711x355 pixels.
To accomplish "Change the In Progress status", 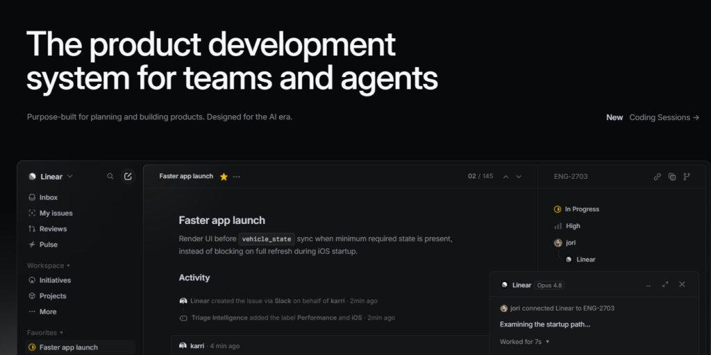I will pyautogui.click(x=577, y=209).
